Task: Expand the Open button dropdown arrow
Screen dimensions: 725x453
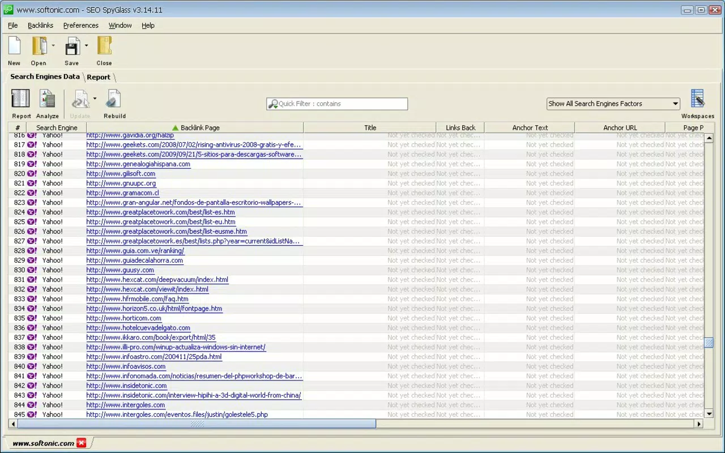Action: [x=53, y=45]
